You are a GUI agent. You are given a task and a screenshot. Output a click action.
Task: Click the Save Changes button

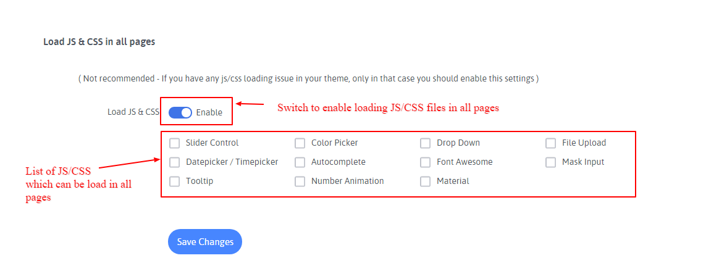coord(205,242)
